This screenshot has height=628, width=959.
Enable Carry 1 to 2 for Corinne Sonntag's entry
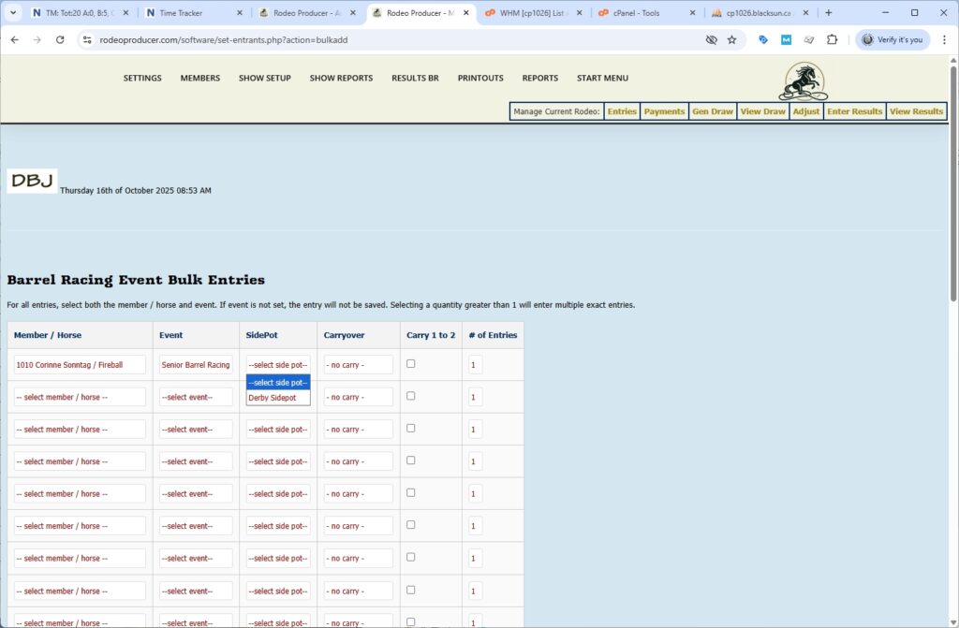pyautogui.click(x=410, y=363)
